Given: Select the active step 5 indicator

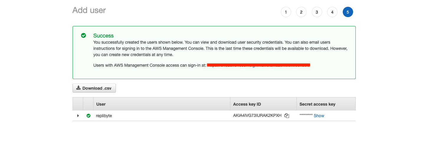Looking at the screenshot, I should click(348, 12).
